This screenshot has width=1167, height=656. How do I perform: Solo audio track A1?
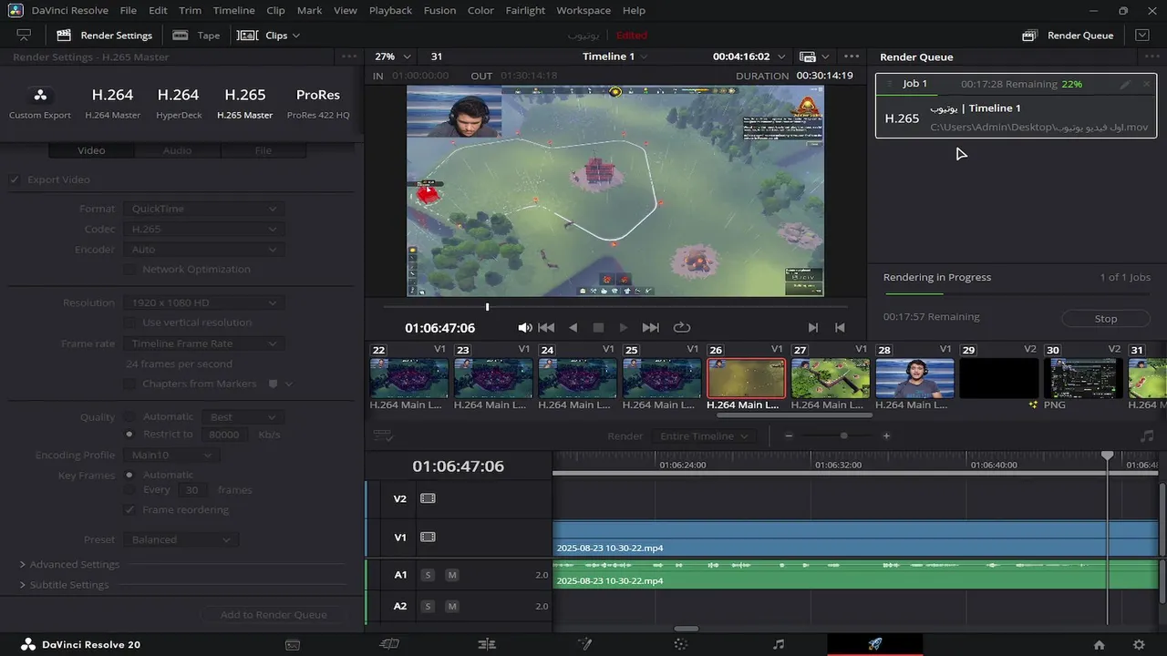coord(428,575)
